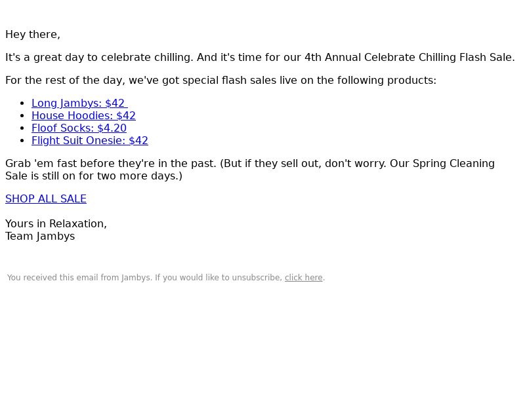
Task: Click the bullet point beside Flight Suit Onesie
Action: [22, 141]
